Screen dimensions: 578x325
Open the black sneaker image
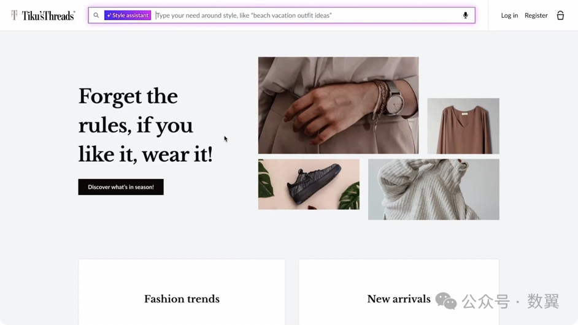[309, 184]
